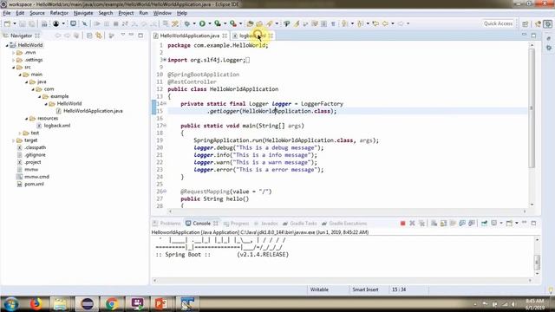The height and width of the screenshot is (312, 555).
Task: Switch to the Problems tab
Action: pyautogui.click(x=167, y=224)
